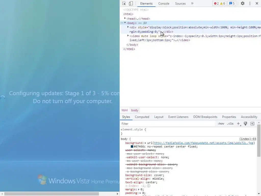Show more DevTools tabs via chevron

[x=192, y=3]
